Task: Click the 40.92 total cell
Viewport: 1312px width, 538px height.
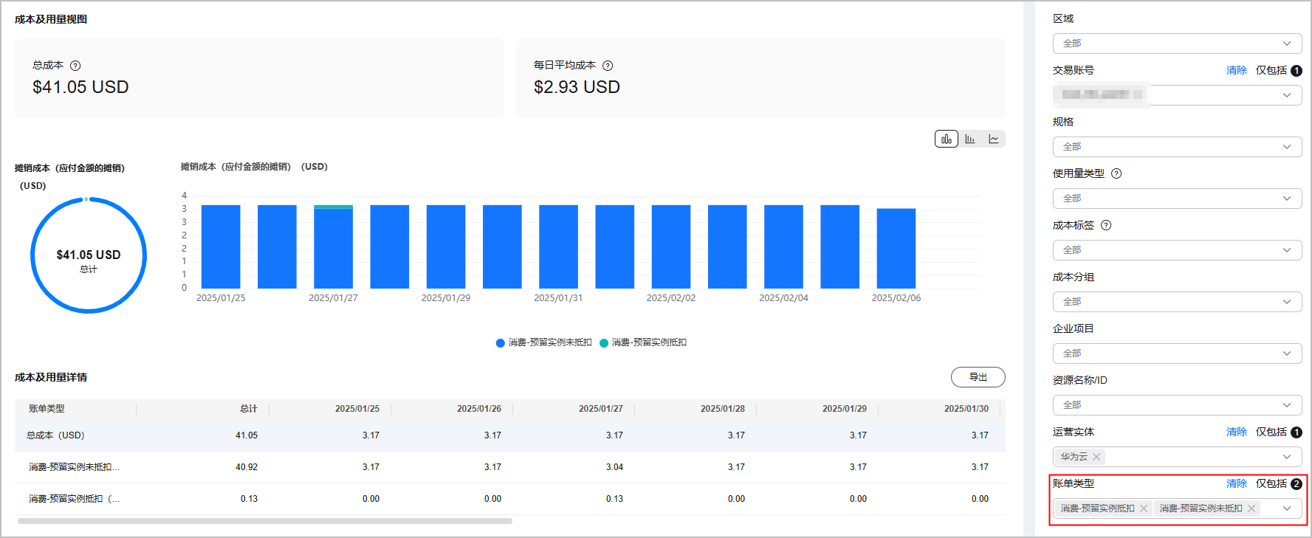Action: click(x=247, y=467)
